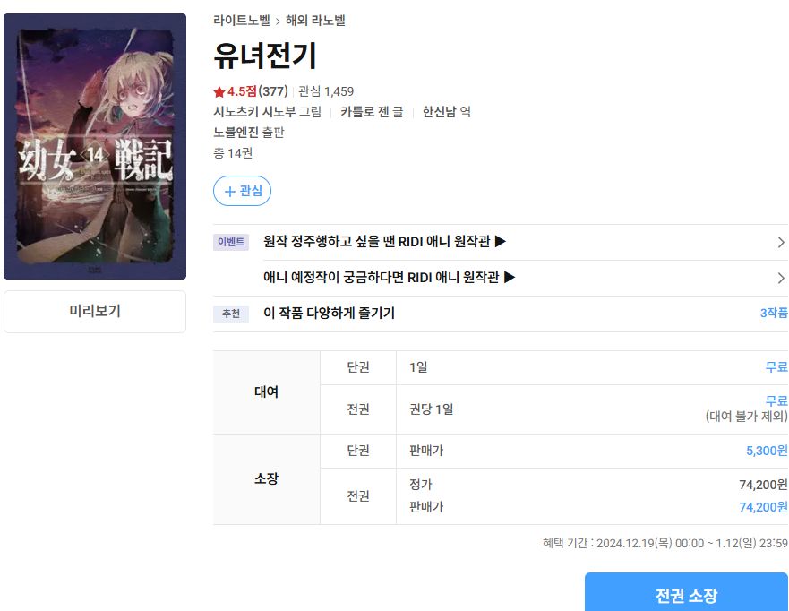The height and width of the screenshot is (611, 789).
Task: Open 원작 정주행하고 싶을 땐 event link
Action: 384,242
